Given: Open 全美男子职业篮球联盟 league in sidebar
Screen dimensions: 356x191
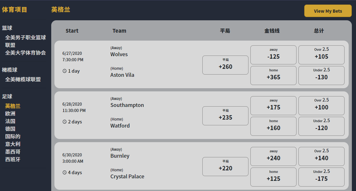Looking at the screenshot, I should (25, 41).
